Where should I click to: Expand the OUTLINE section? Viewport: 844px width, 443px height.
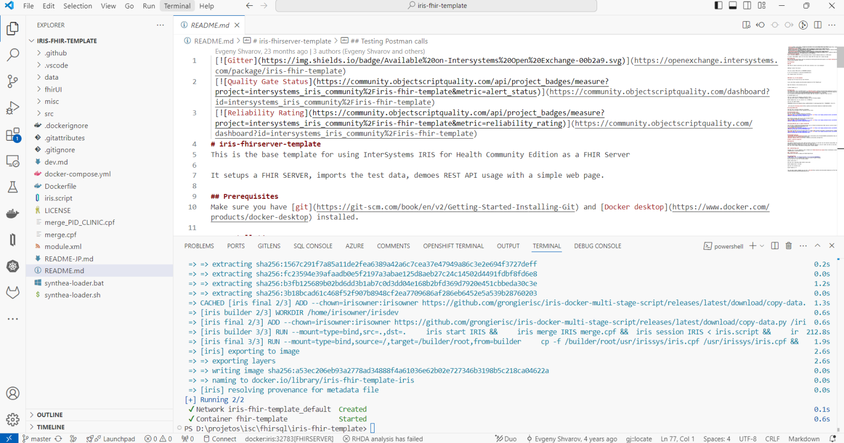point(50,415)
